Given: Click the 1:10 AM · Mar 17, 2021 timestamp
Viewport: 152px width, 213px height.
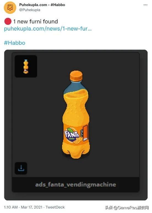Looking at the screenshot, I should [23, 207].
